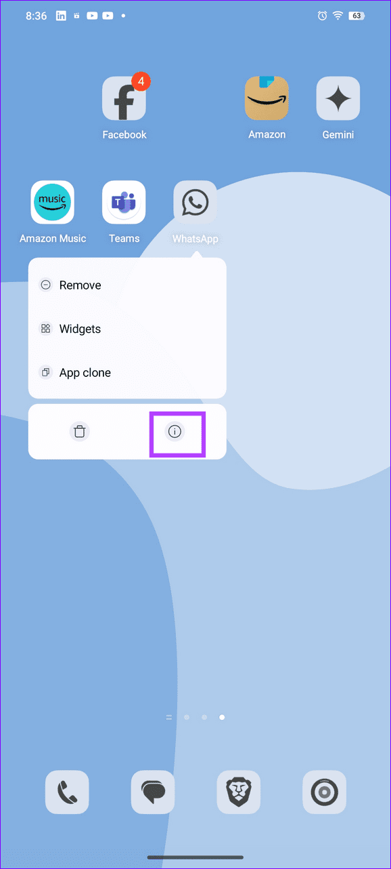Open the Gemini app

tap(338, 98)
